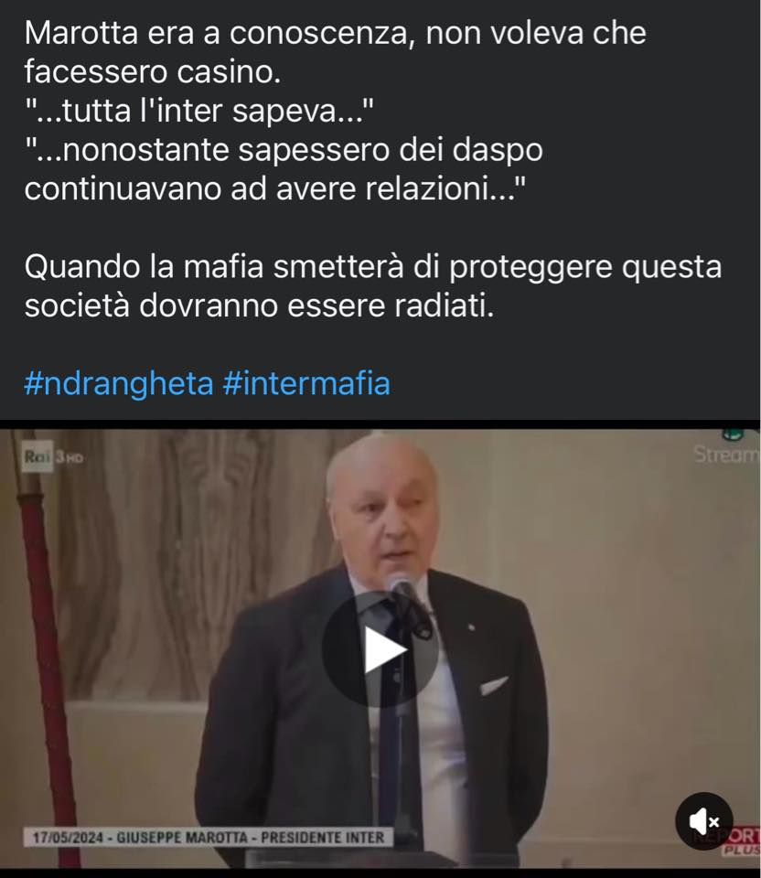
Task: Click the Stream watermark in the video
Action: 726,455
